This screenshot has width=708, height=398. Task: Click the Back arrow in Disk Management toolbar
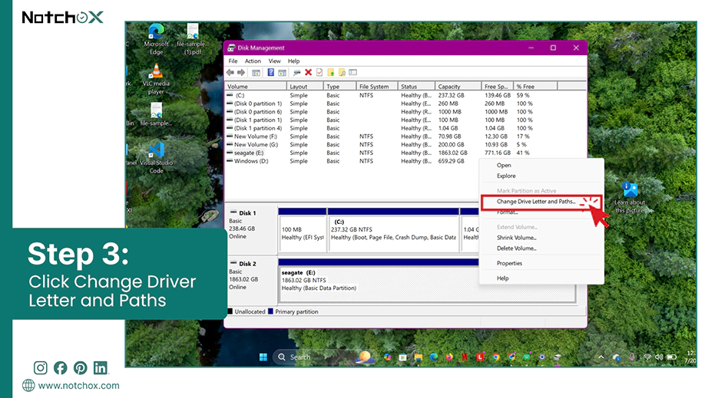(x=230, y=73)
